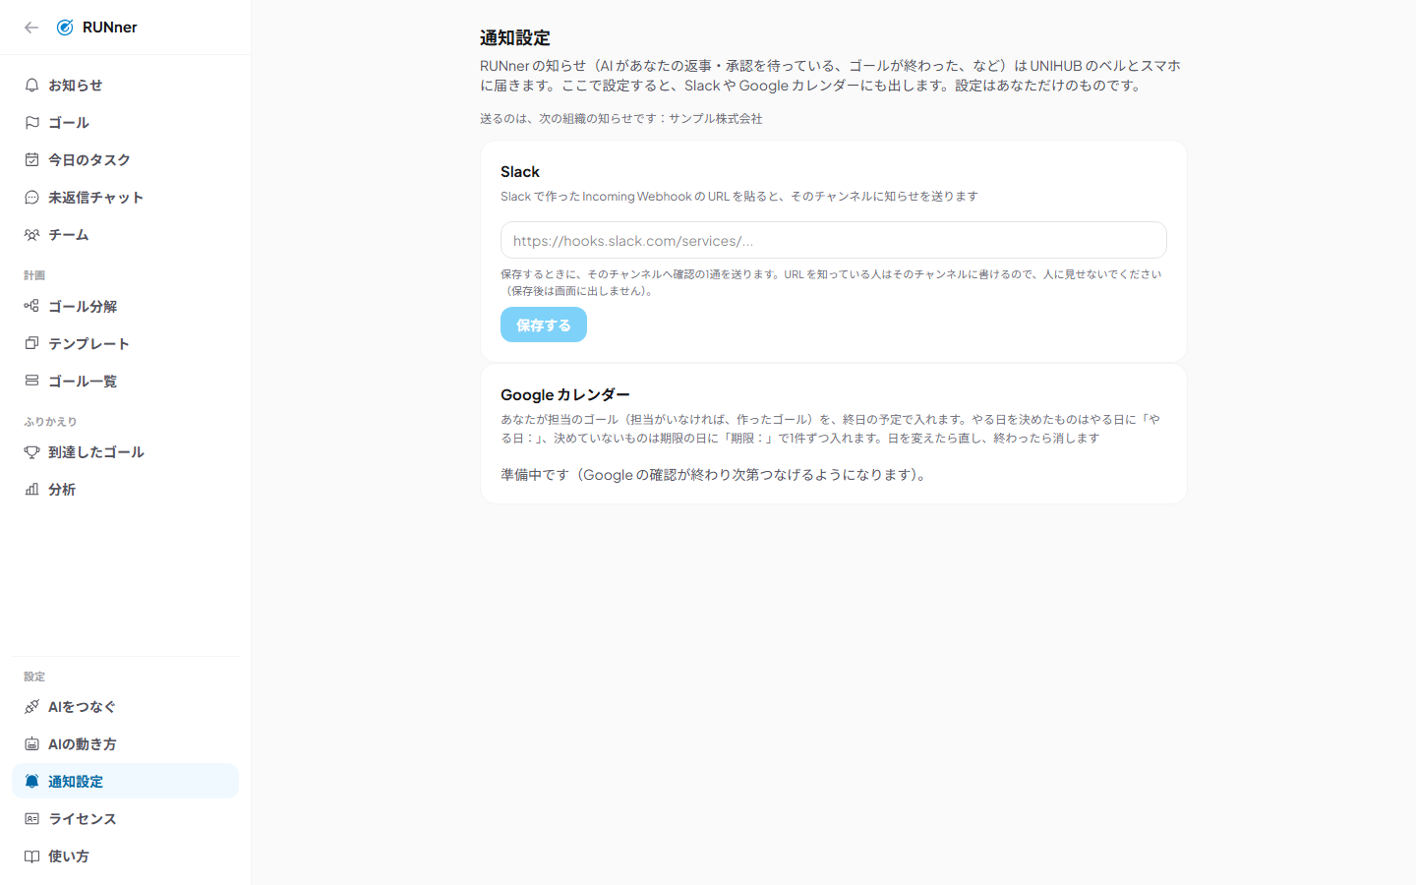1416x885 pixels.
Task: Click the people icon beside チーム
Action: tap(31, 235)
